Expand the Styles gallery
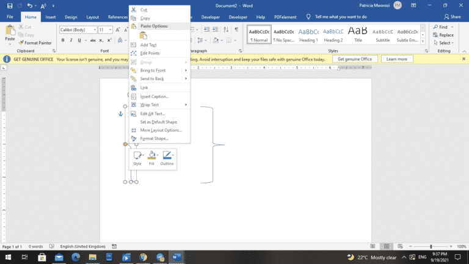This screenshot has height=264, width=469. coord(423,42)
